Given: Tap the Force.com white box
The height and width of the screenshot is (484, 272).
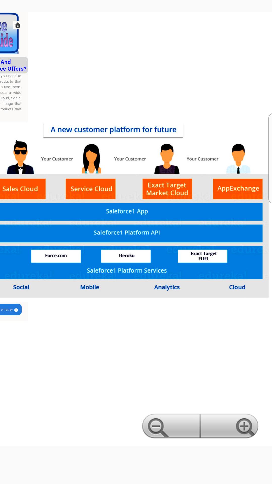Looking at the screenshot, I should [56, 256].
